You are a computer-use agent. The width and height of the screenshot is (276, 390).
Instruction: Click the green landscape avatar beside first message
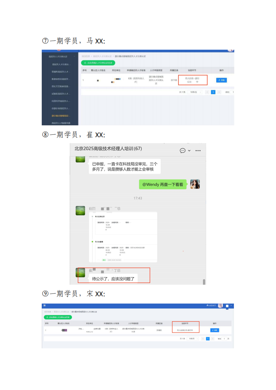click(80, 159)
